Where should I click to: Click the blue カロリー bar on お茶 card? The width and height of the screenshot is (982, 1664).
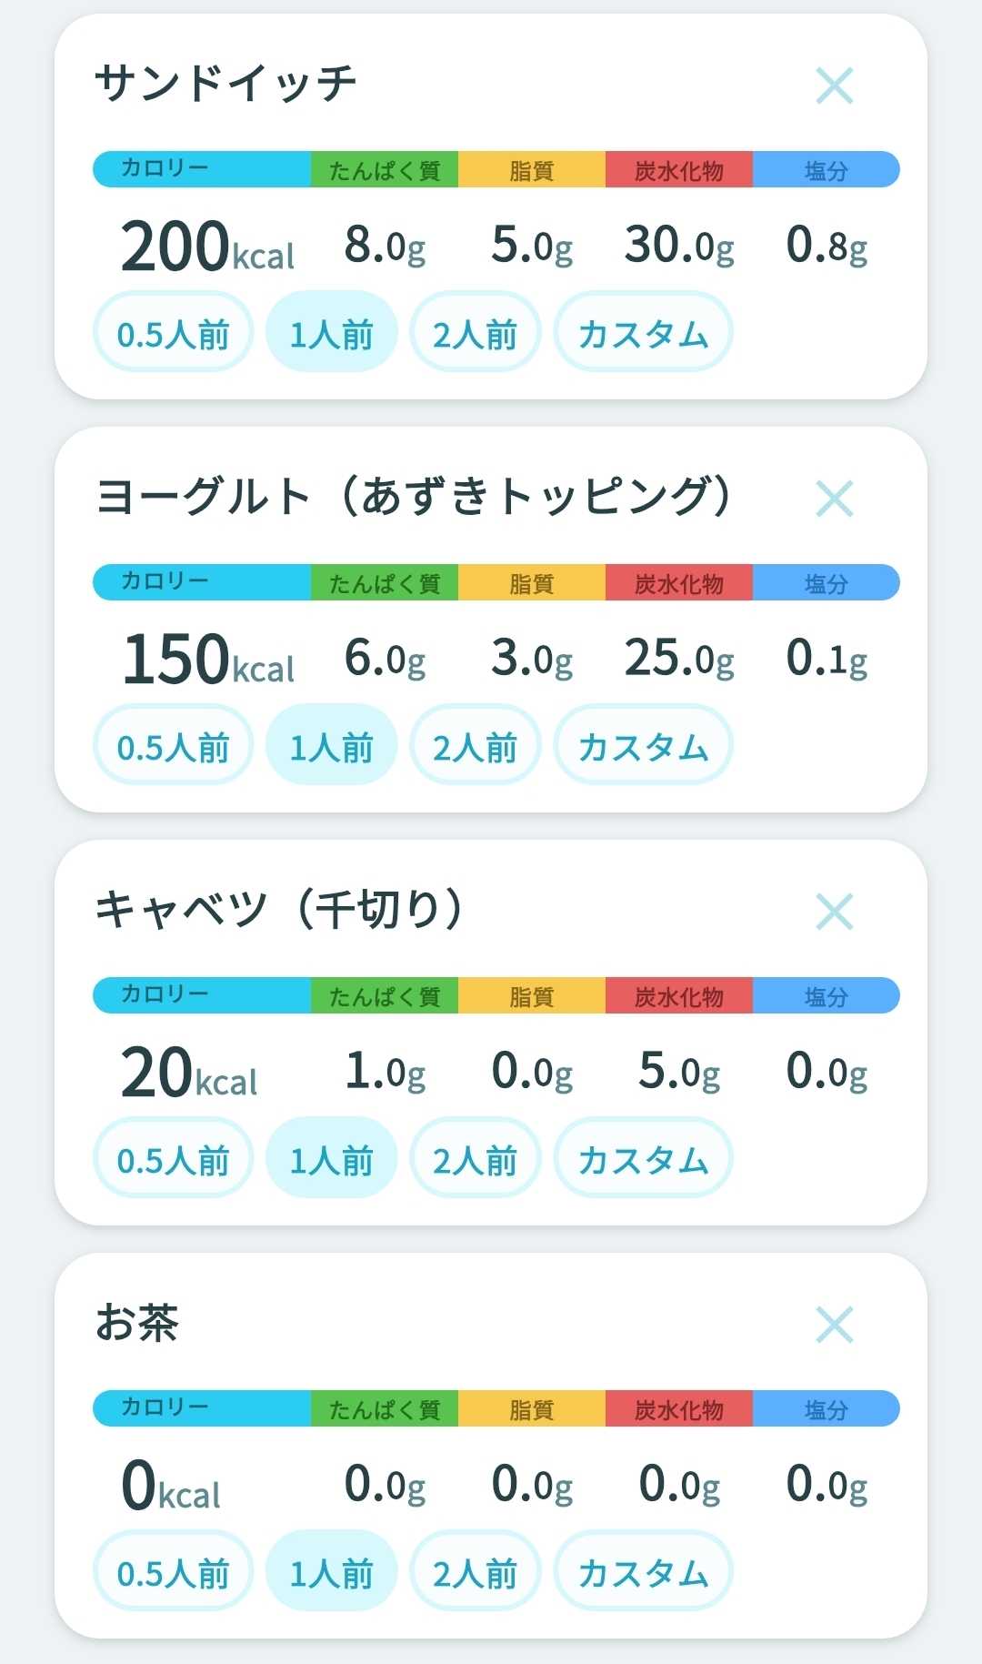coord(202,1408)
